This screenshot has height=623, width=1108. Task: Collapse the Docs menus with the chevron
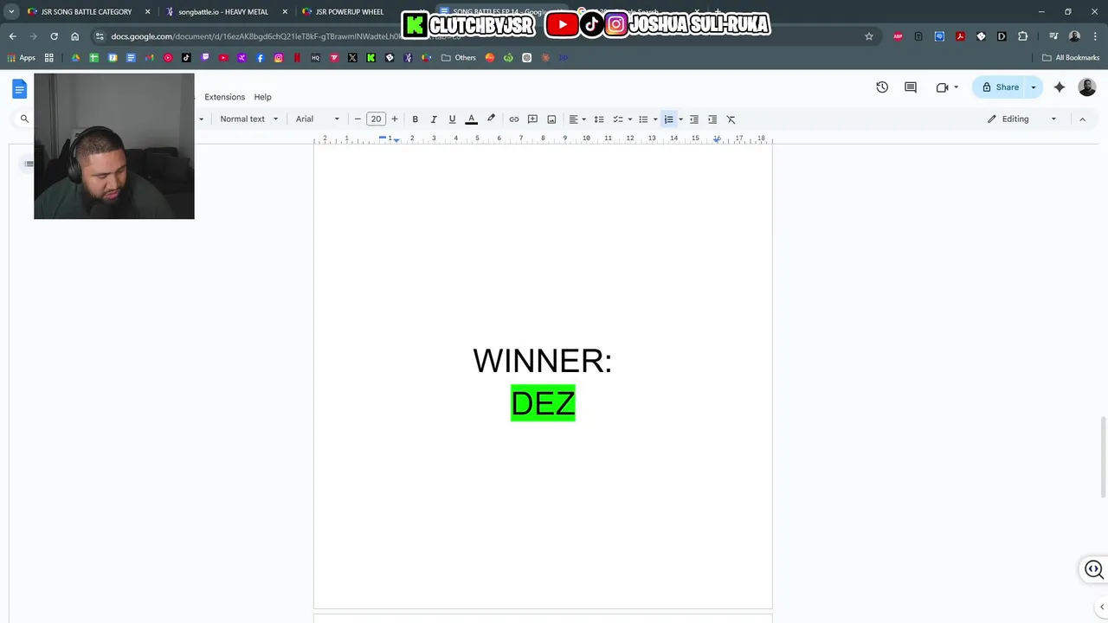coord(1082,119)
